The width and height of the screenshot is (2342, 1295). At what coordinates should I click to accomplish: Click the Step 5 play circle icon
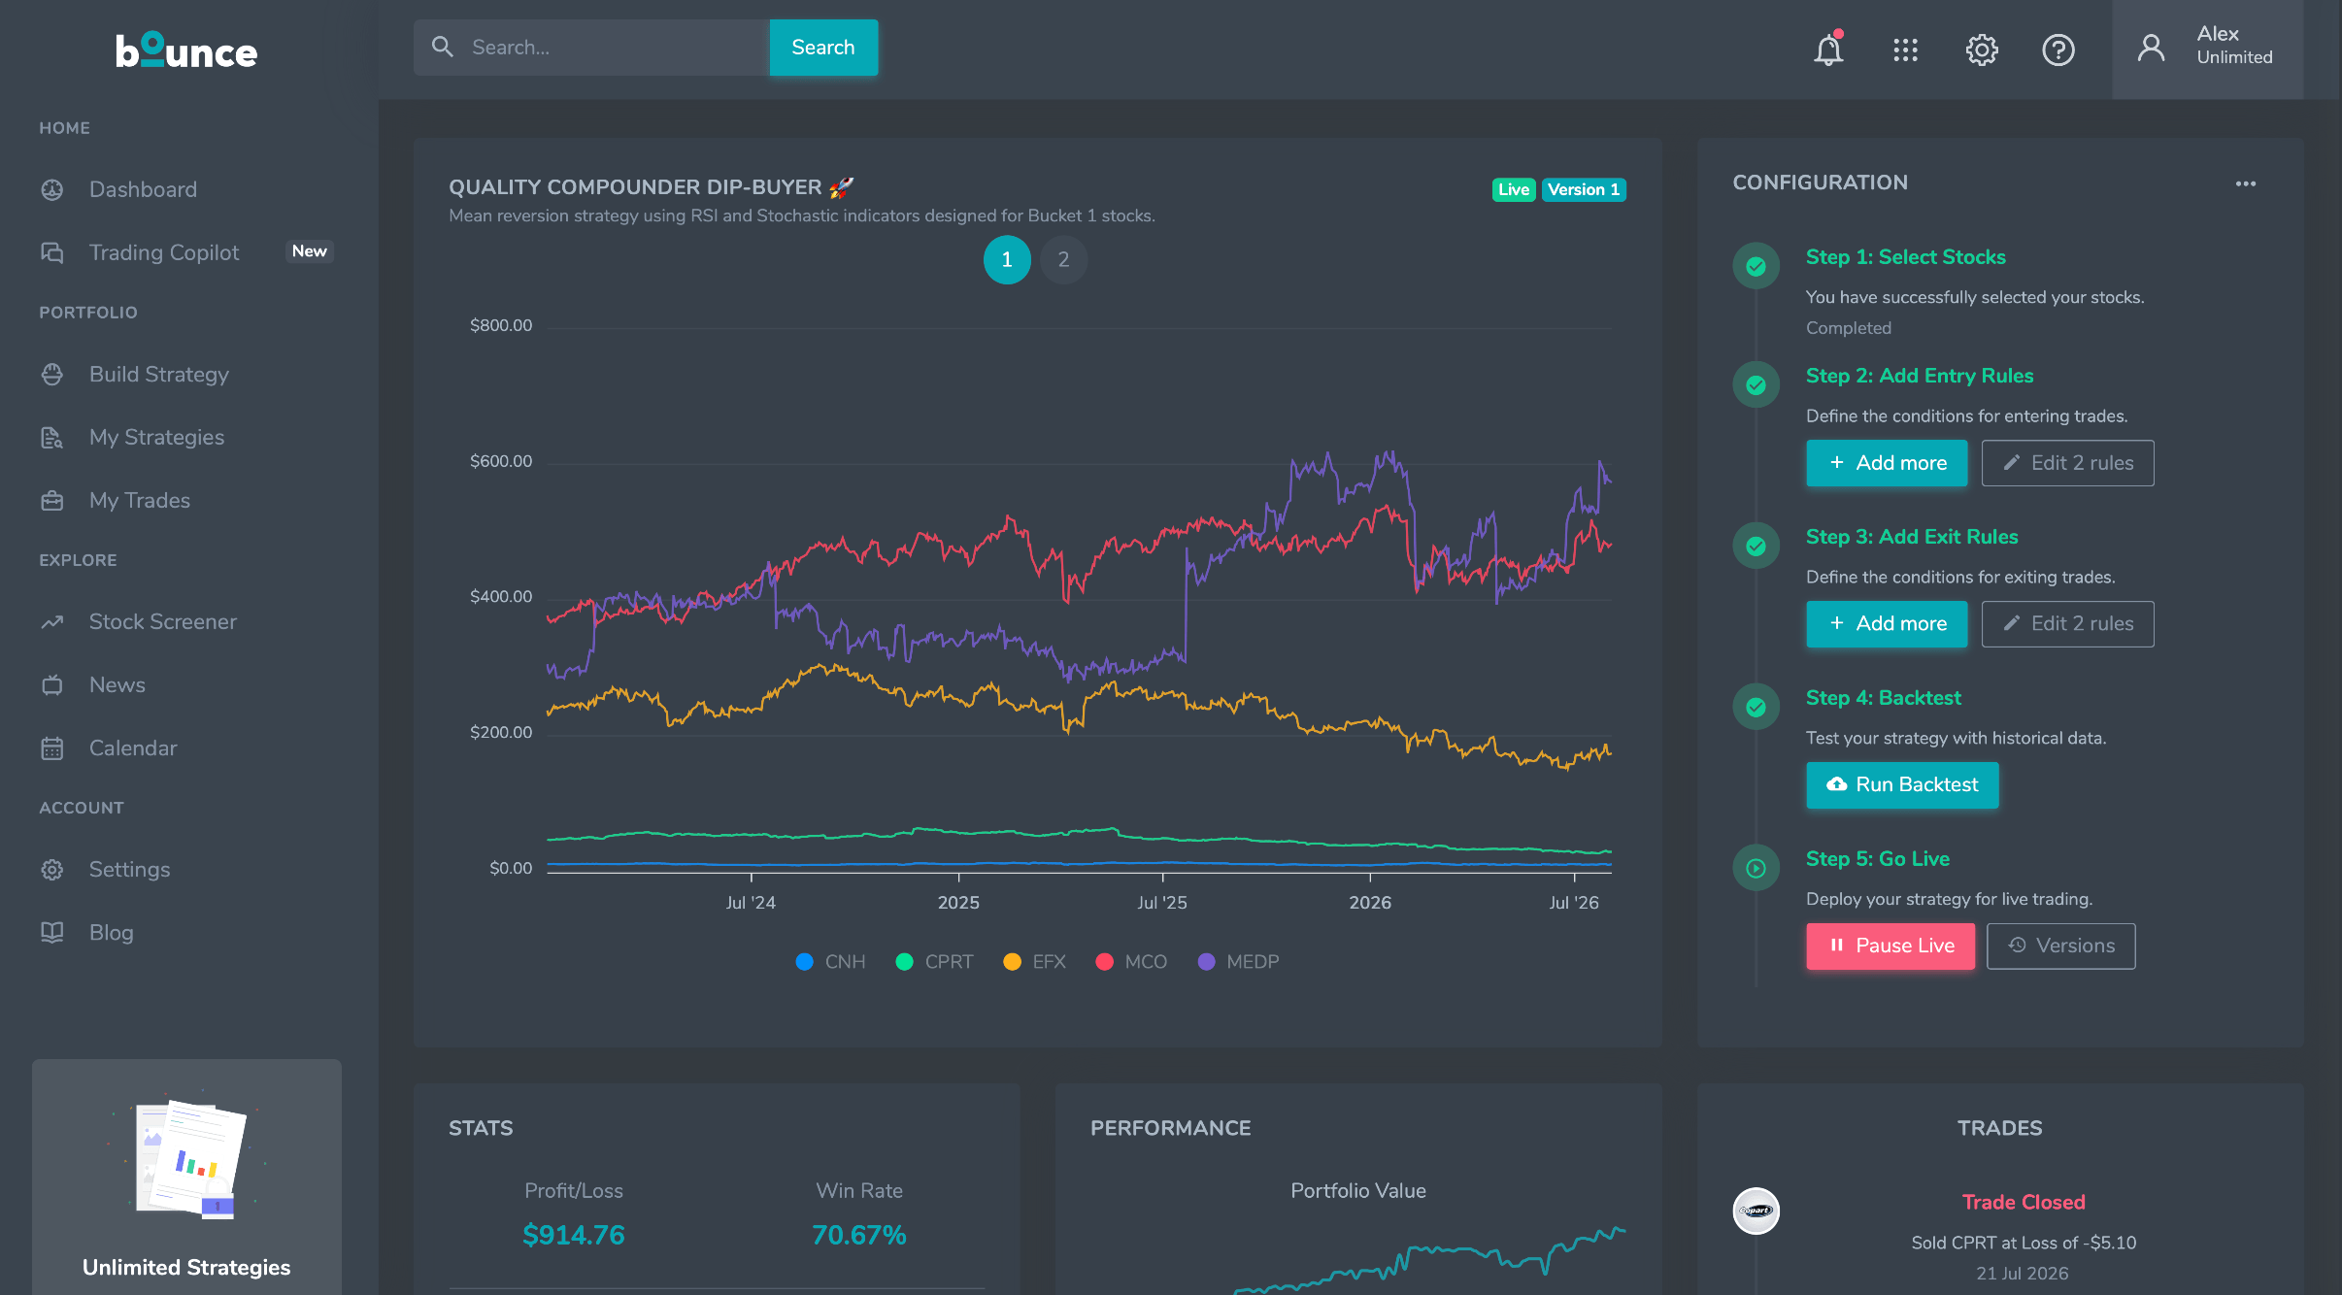(x=1756, y=868)
